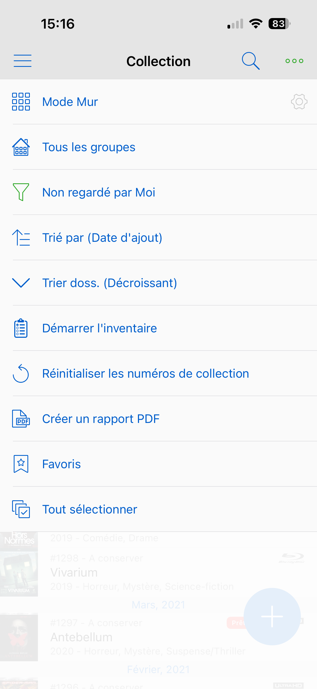Open the Tous les groupes selector
This screenshot has width=317, height=689.
tap(89, 147)
